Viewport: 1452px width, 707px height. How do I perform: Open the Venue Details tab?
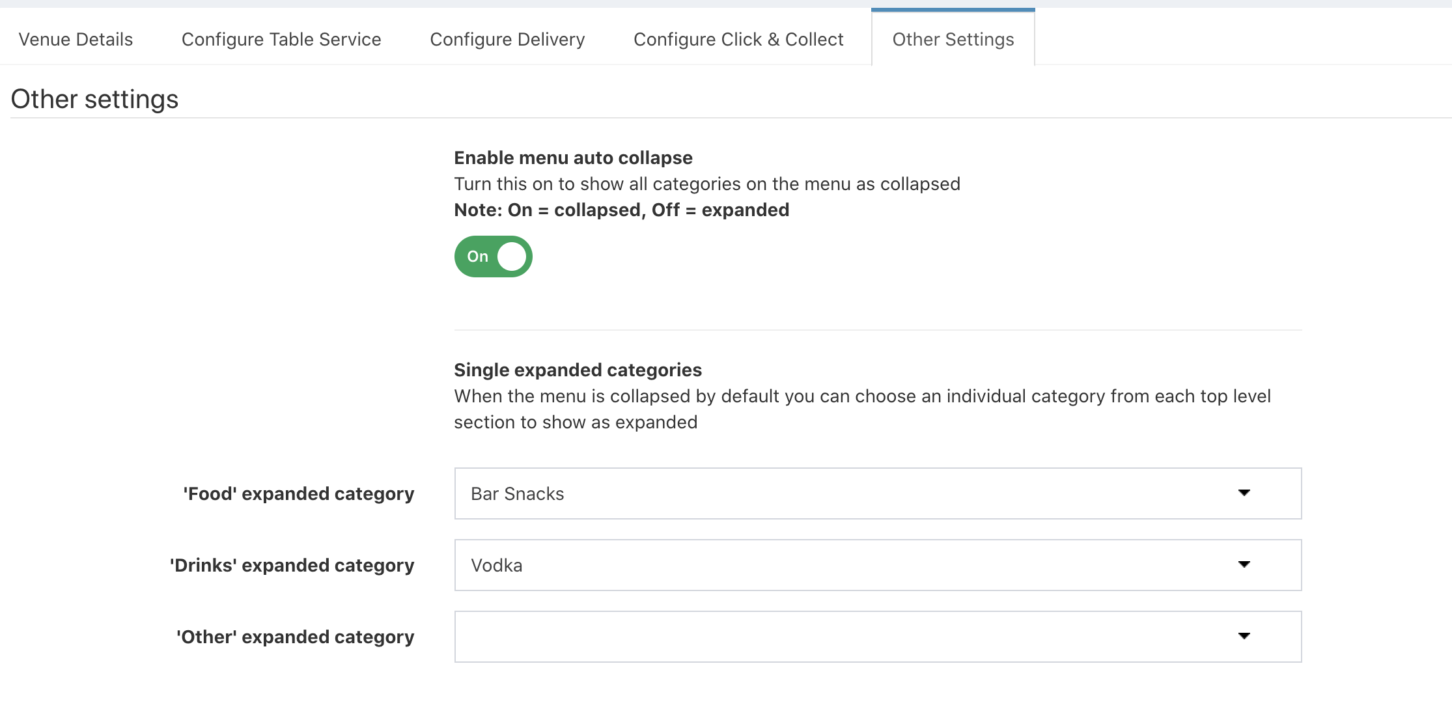tap(76, 40)
